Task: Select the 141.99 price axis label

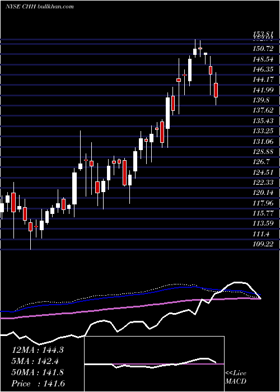Action: (x=263, y=90)
